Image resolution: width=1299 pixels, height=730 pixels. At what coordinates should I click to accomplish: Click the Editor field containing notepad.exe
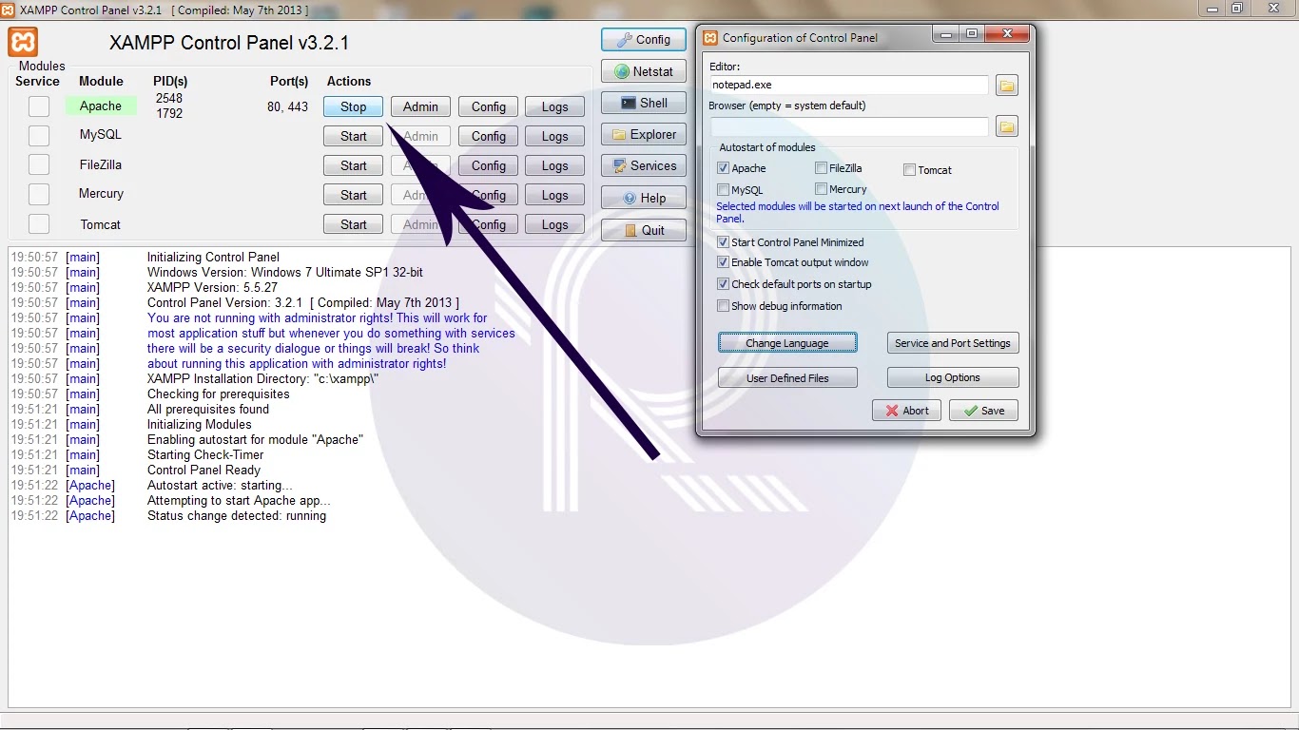(x=849, y=85)
